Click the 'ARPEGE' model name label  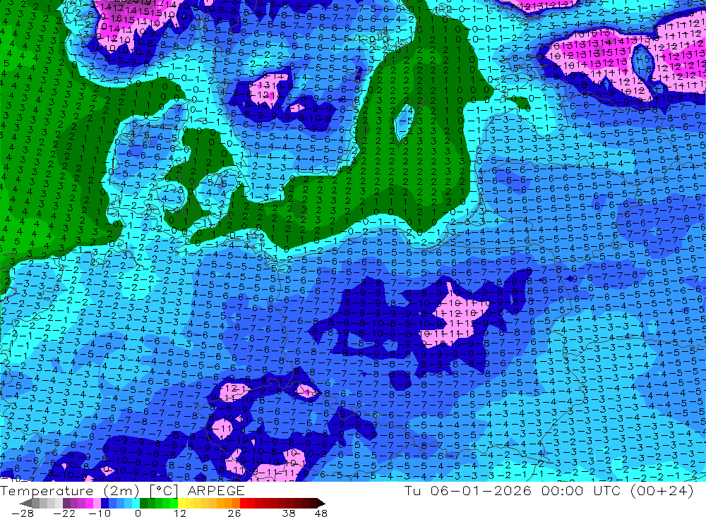(215, 491)
